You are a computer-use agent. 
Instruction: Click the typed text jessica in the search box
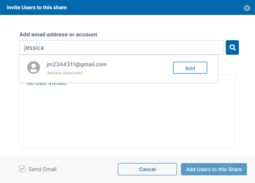coord(34,48)
